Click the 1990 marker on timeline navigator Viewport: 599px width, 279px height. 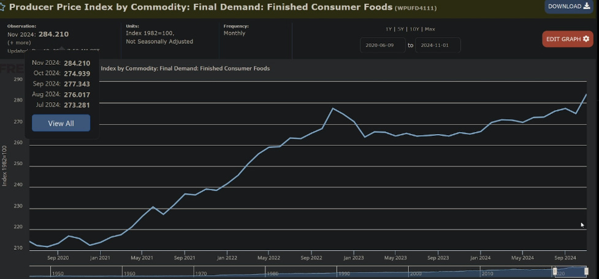(x=344, y=273)
